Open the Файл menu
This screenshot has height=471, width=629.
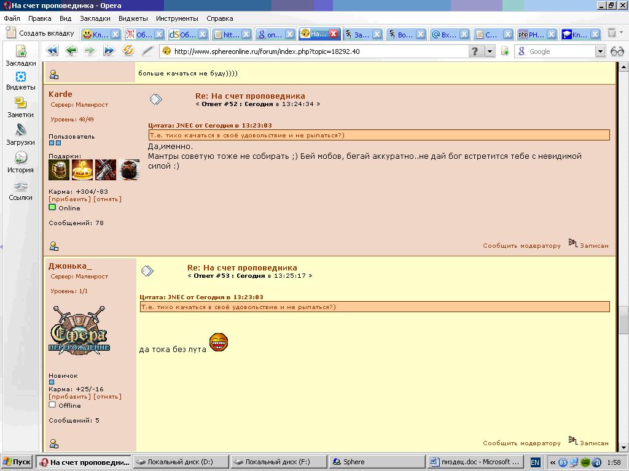pos(12,18)
